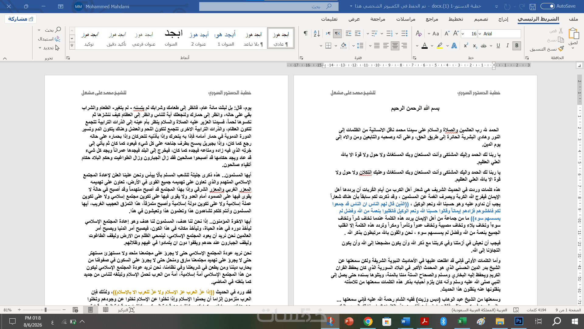Screen dimensions: 584x329
Task: Toggle Underline formatting
Action: coord(498,46)
